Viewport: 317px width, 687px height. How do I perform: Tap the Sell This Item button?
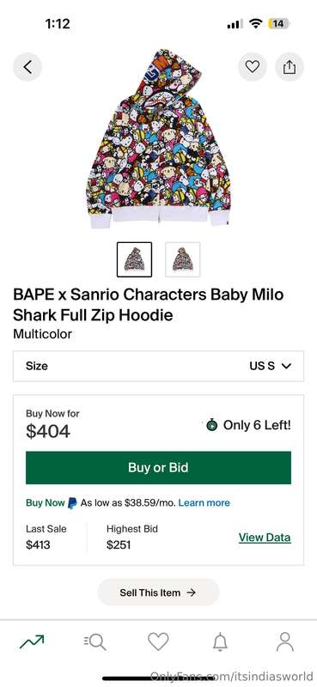click(158, 593)
